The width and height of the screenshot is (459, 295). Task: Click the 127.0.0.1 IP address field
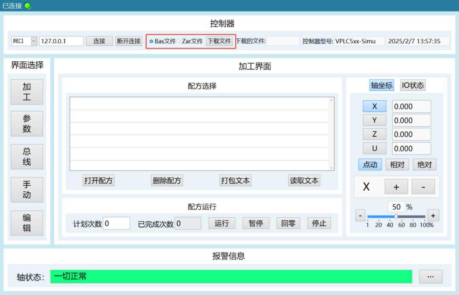pyautogui.click(x=62, y=41)
